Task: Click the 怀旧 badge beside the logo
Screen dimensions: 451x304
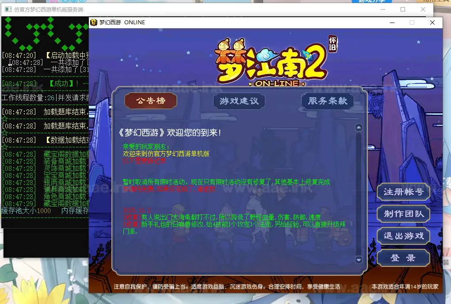Action: click(333, 44)
